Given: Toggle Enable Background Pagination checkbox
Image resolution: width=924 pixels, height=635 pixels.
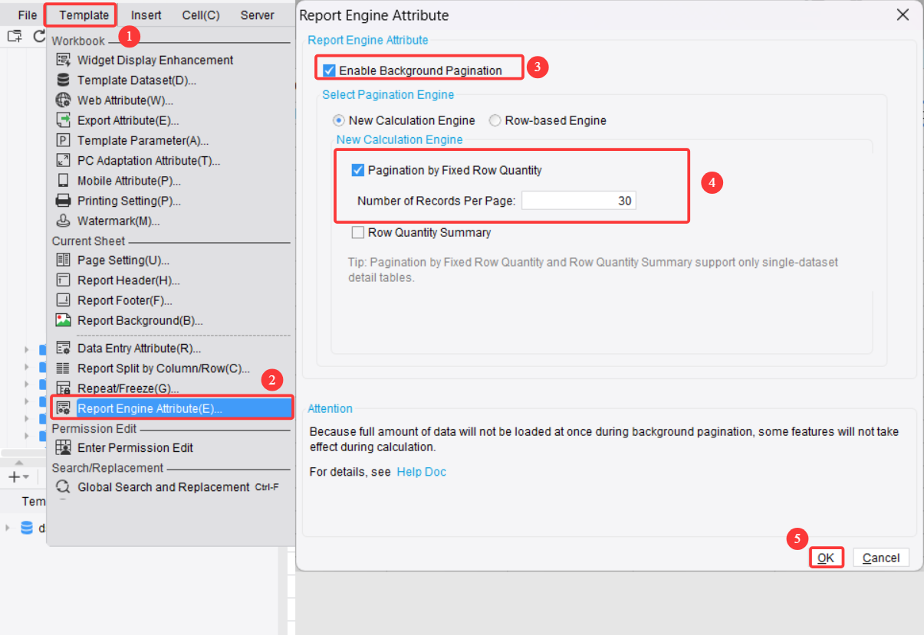Looking at the screenshot, I should tap(329, 70).
